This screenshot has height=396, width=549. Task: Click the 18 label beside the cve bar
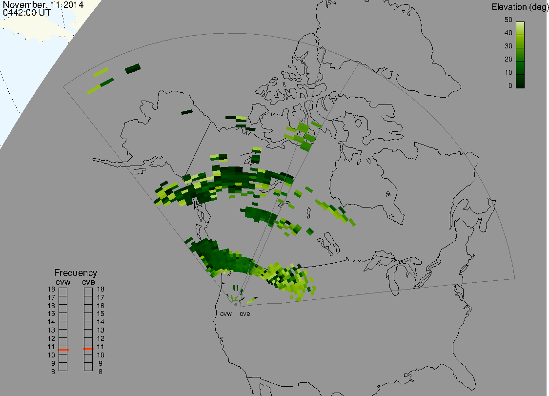click(101, 290)
